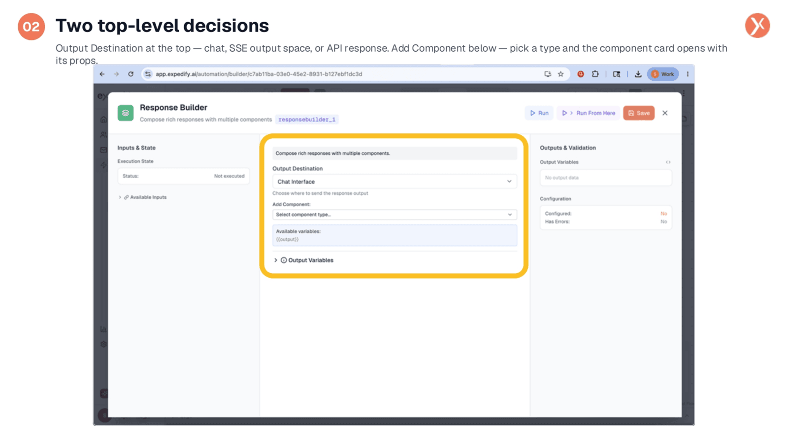Open the Output Destination dropdown
Screen dimensions: 788x443
394,182
